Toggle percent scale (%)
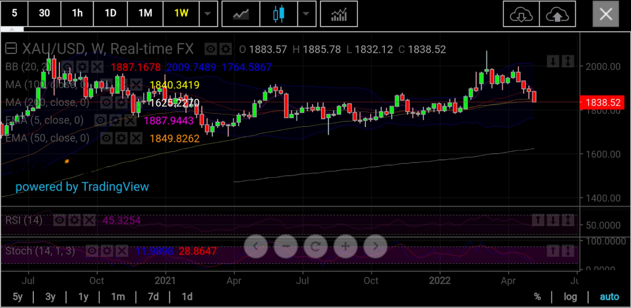Screen dimensions: 631x308 tap(538, 297)
